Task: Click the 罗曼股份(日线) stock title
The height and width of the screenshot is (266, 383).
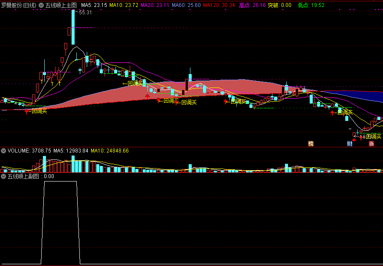Action: click(x=19, y=5)
